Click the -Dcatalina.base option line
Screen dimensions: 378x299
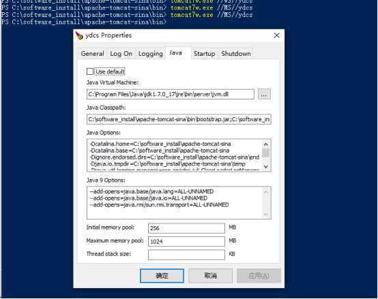click(160, 151)
